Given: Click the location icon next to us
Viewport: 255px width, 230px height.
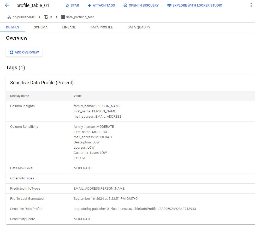Looking at the screenshot, I should click(46, 17).
